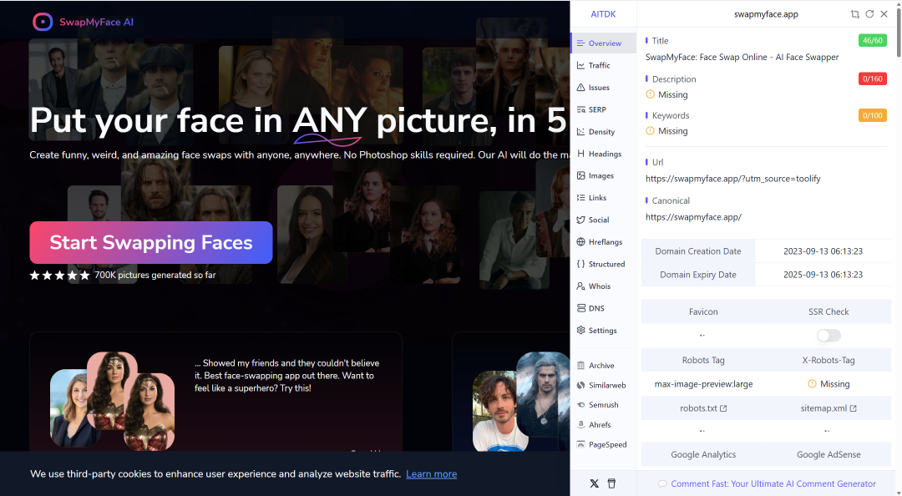
Task: Toggle the SSR Check switch
Action: (x=829, y=336)
